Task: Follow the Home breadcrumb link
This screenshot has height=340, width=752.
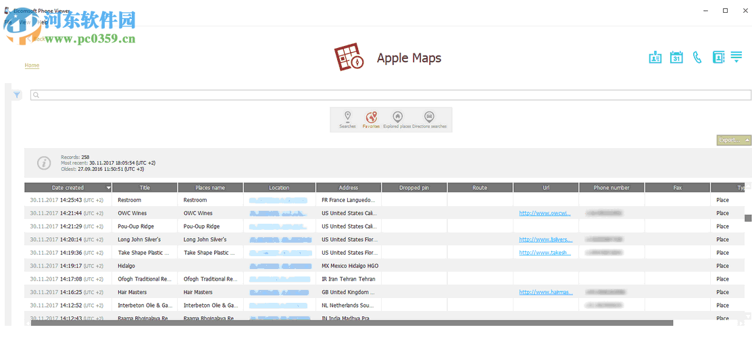Action: 32,65
